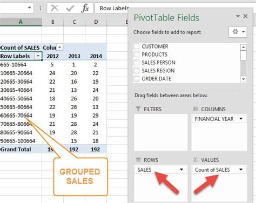
Task: Select column D header
Action: point(96,22)
